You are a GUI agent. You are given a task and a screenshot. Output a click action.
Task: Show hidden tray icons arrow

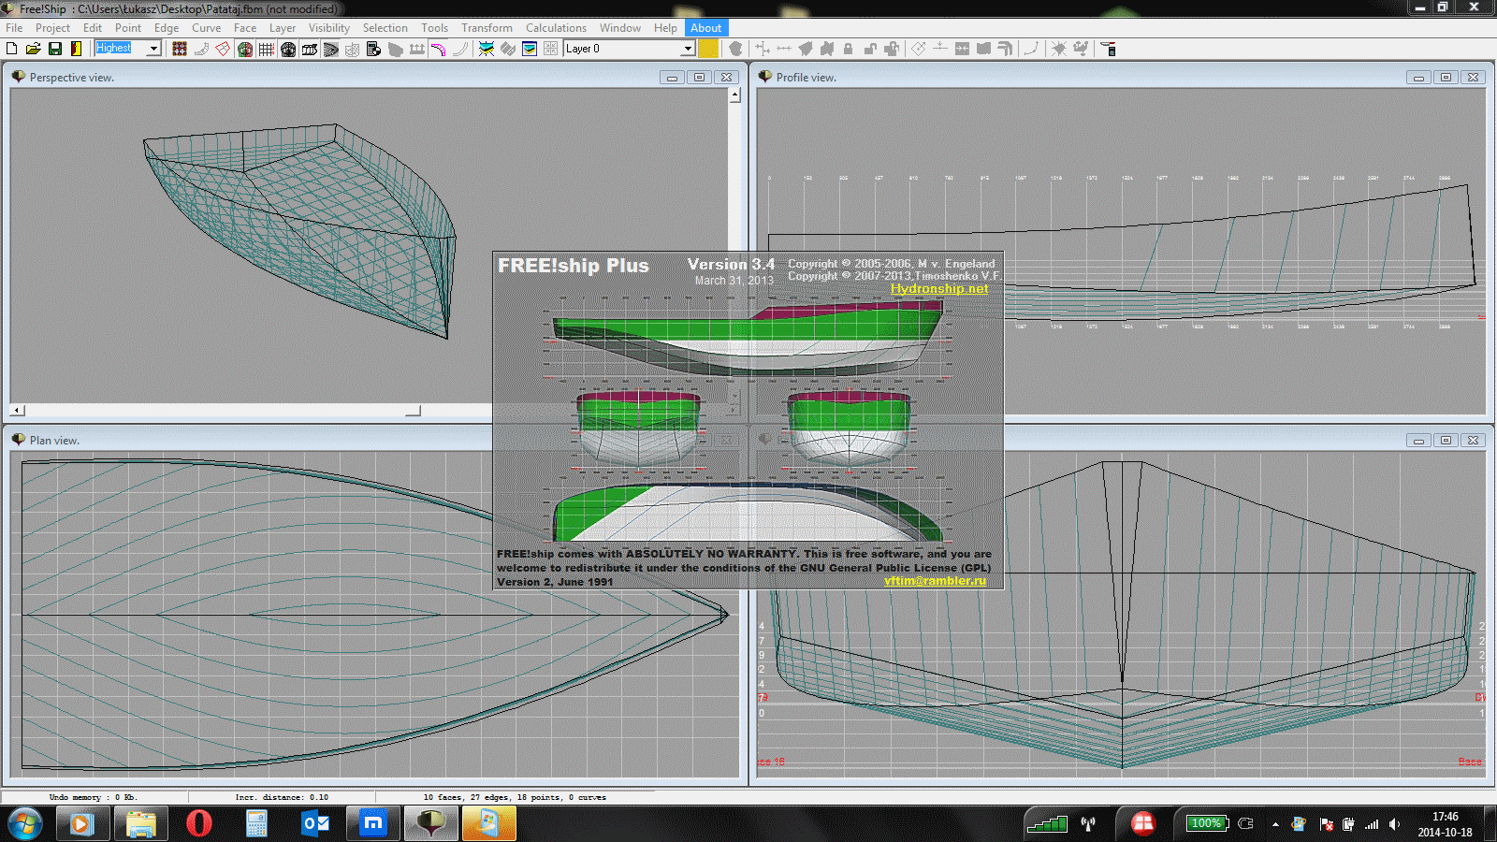(1275, 824)
